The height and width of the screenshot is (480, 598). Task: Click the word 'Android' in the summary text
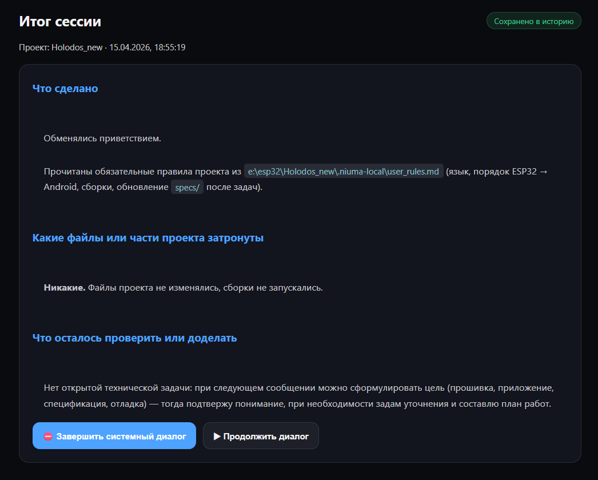(61, 187)
